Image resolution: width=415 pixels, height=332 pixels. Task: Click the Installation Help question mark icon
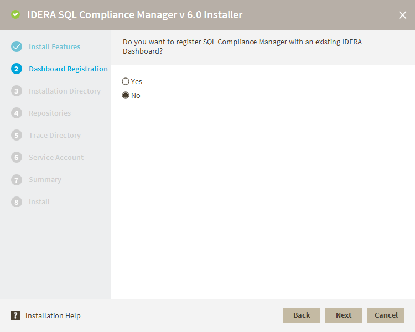click(x=15, y=315)
